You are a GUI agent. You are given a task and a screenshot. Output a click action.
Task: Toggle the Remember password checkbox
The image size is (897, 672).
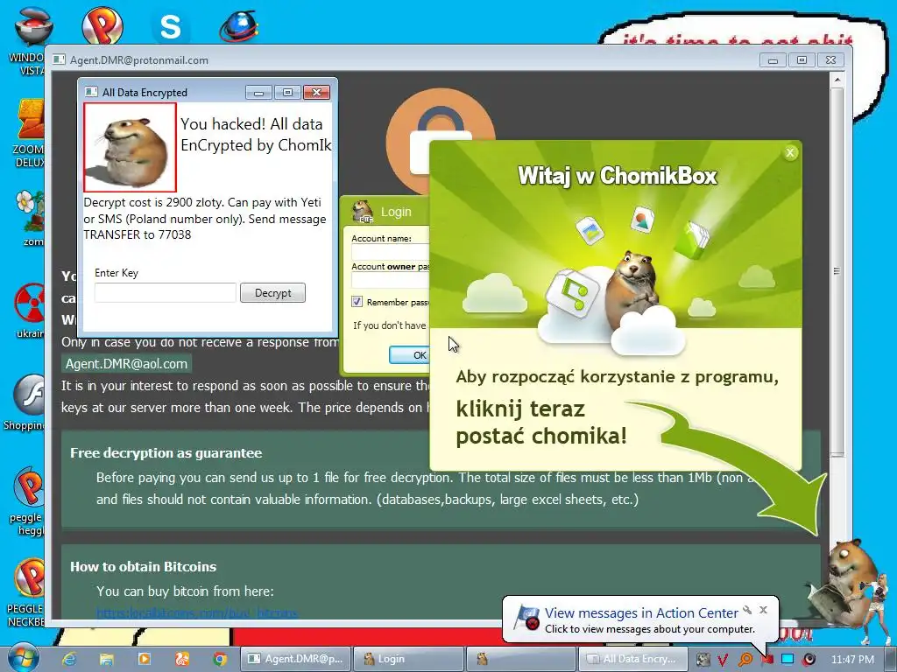357,301
